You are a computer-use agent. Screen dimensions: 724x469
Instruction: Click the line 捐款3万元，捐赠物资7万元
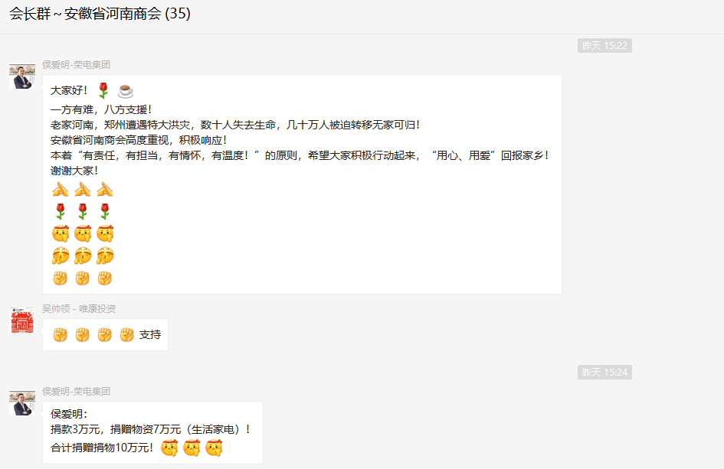point(150,430)
